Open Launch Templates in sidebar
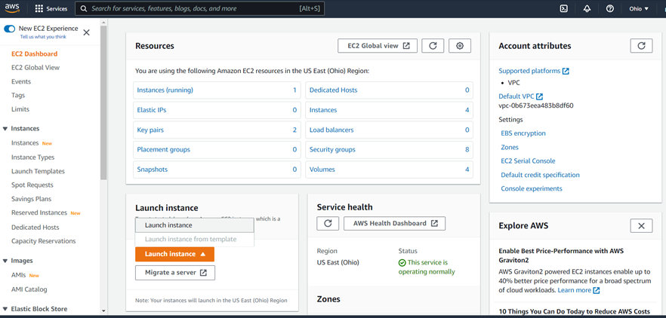 39,171
